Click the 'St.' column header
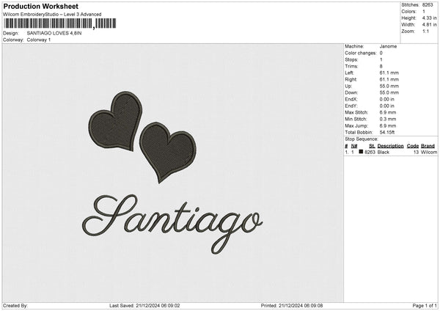Viewport: 440px width, 311px height. pos(372,146)
